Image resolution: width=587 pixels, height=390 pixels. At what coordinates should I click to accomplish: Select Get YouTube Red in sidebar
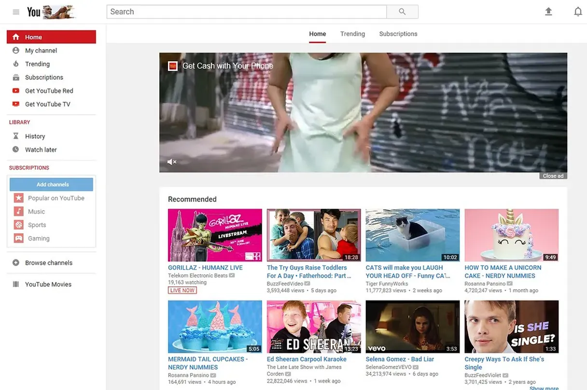point(49,91)
